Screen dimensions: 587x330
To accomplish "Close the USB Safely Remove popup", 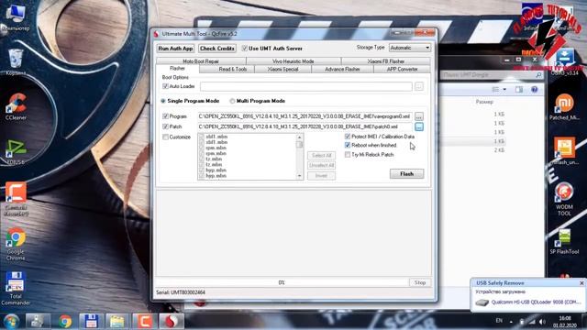I will click(581, 283).
